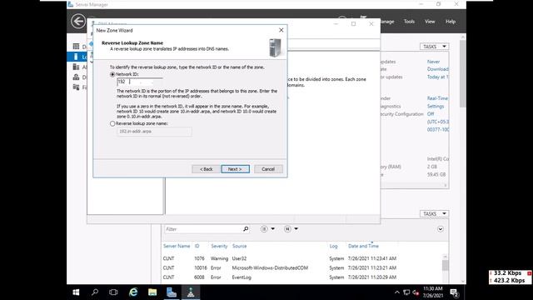Open the Help menu in Server Manager
This screenshot has height=300, width=533.
pos(451,22)
